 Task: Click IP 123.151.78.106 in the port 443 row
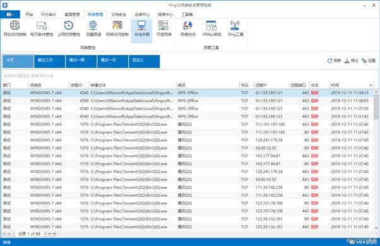tap(269, 211)
